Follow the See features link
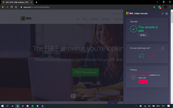Viewport: 173px width, 108px height. pyautogui.click(x=85, y=83)
